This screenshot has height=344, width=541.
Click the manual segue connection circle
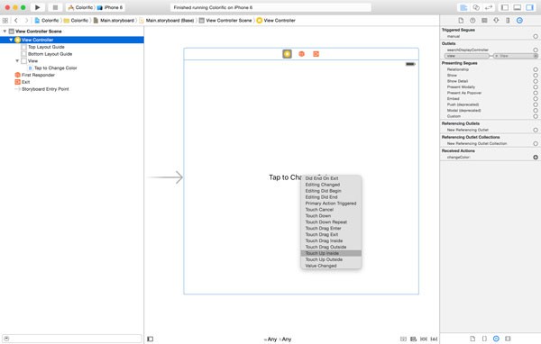coord(536,36)
